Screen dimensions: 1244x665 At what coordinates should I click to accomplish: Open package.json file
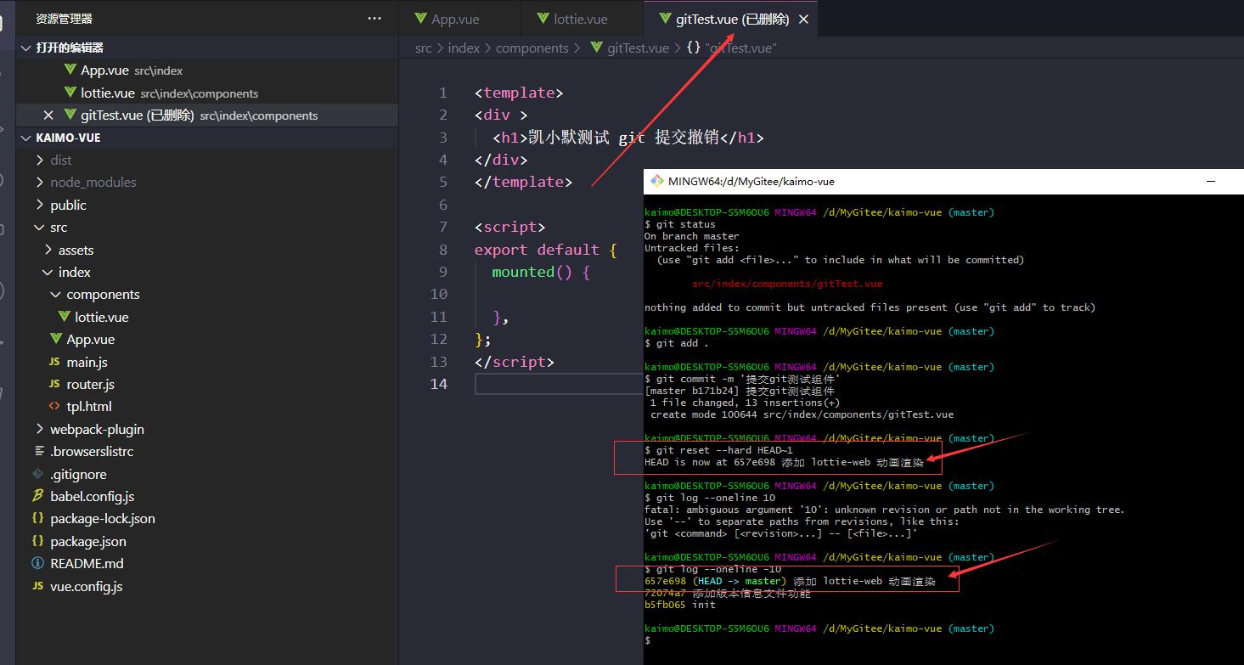pos(207,541)
